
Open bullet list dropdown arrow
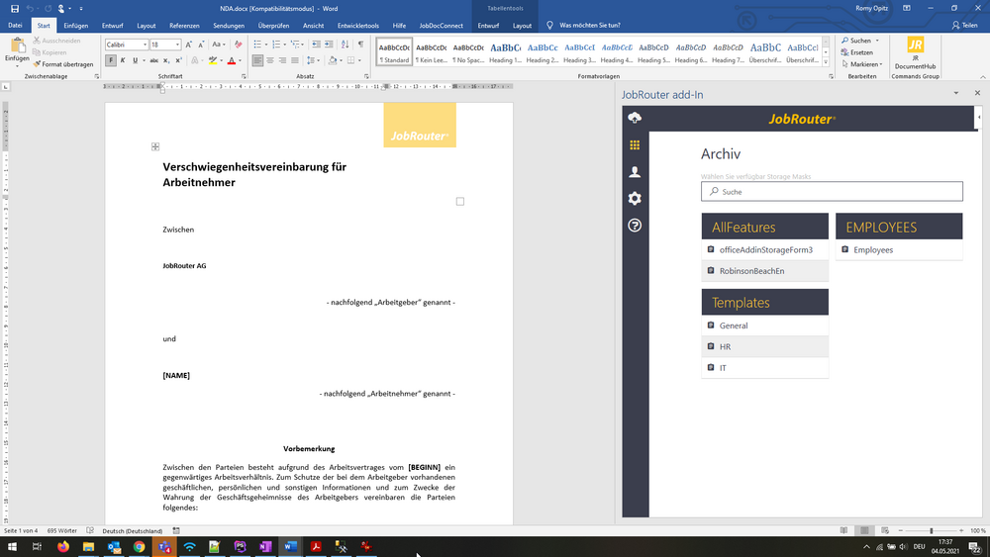pos(265,45)
